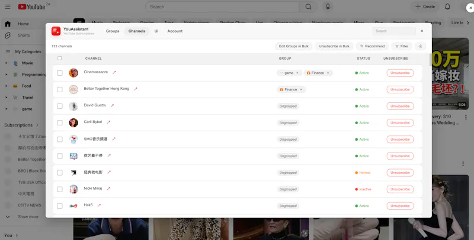The image size is (474, 240).
Task: Switch to the Channels tab
Action: (x=137, y=31)
